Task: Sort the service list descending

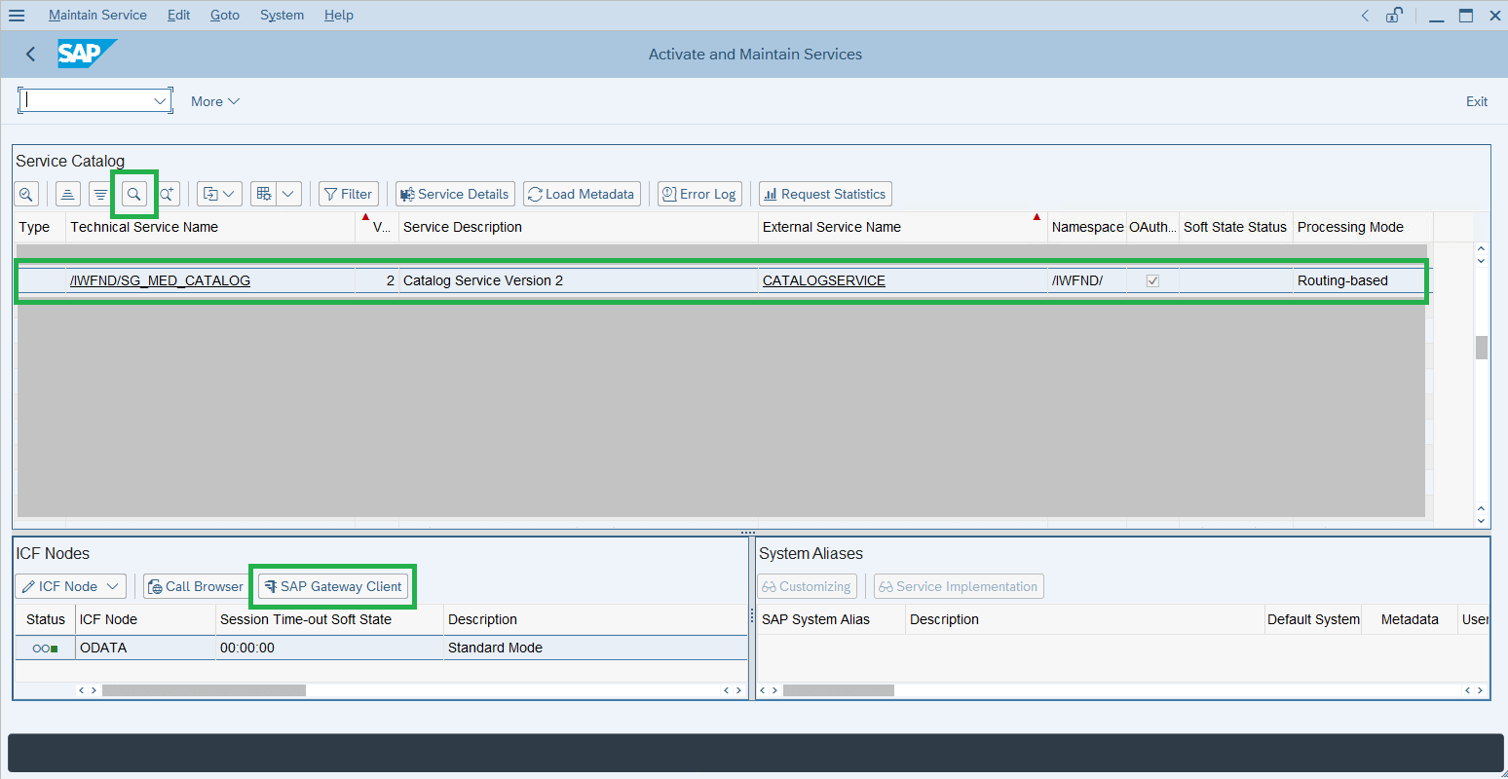Action: pos(100,193)
